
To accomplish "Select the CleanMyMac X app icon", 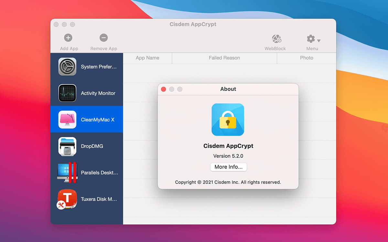I will 67,120.
